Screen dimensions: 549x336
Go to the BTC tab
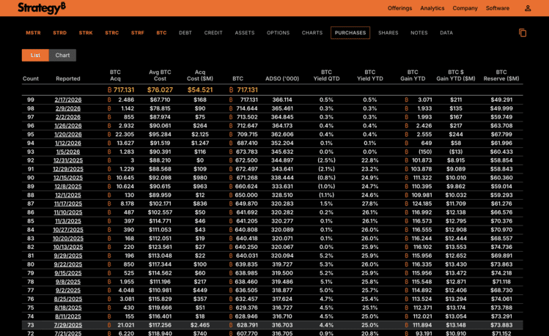pyautogui.click(x=161, y=33)
